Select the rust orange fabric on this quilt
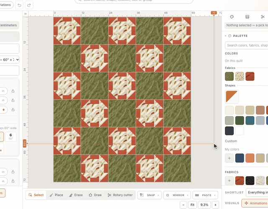This screenshot has height=209, width=268. click(250, 76)
